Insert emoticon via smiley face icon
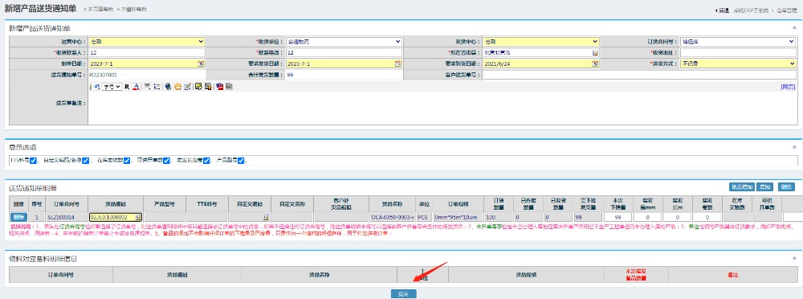The height and width of the screenshot is (299, 803). tap(177, 87)
